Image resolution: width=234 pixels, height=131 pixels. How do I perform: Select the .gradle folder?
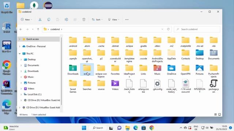(143, 42)
